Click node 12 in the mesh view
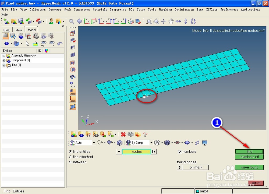This screenshot has width=269, height=194. (144, 97)
